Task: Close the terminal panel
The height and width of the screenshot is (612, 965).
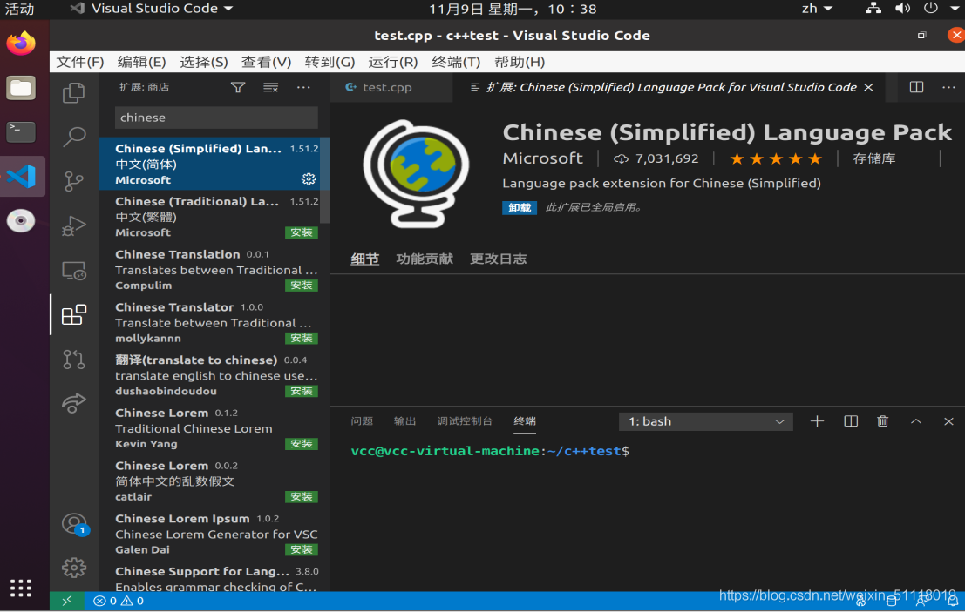Action: pos(948,420)
